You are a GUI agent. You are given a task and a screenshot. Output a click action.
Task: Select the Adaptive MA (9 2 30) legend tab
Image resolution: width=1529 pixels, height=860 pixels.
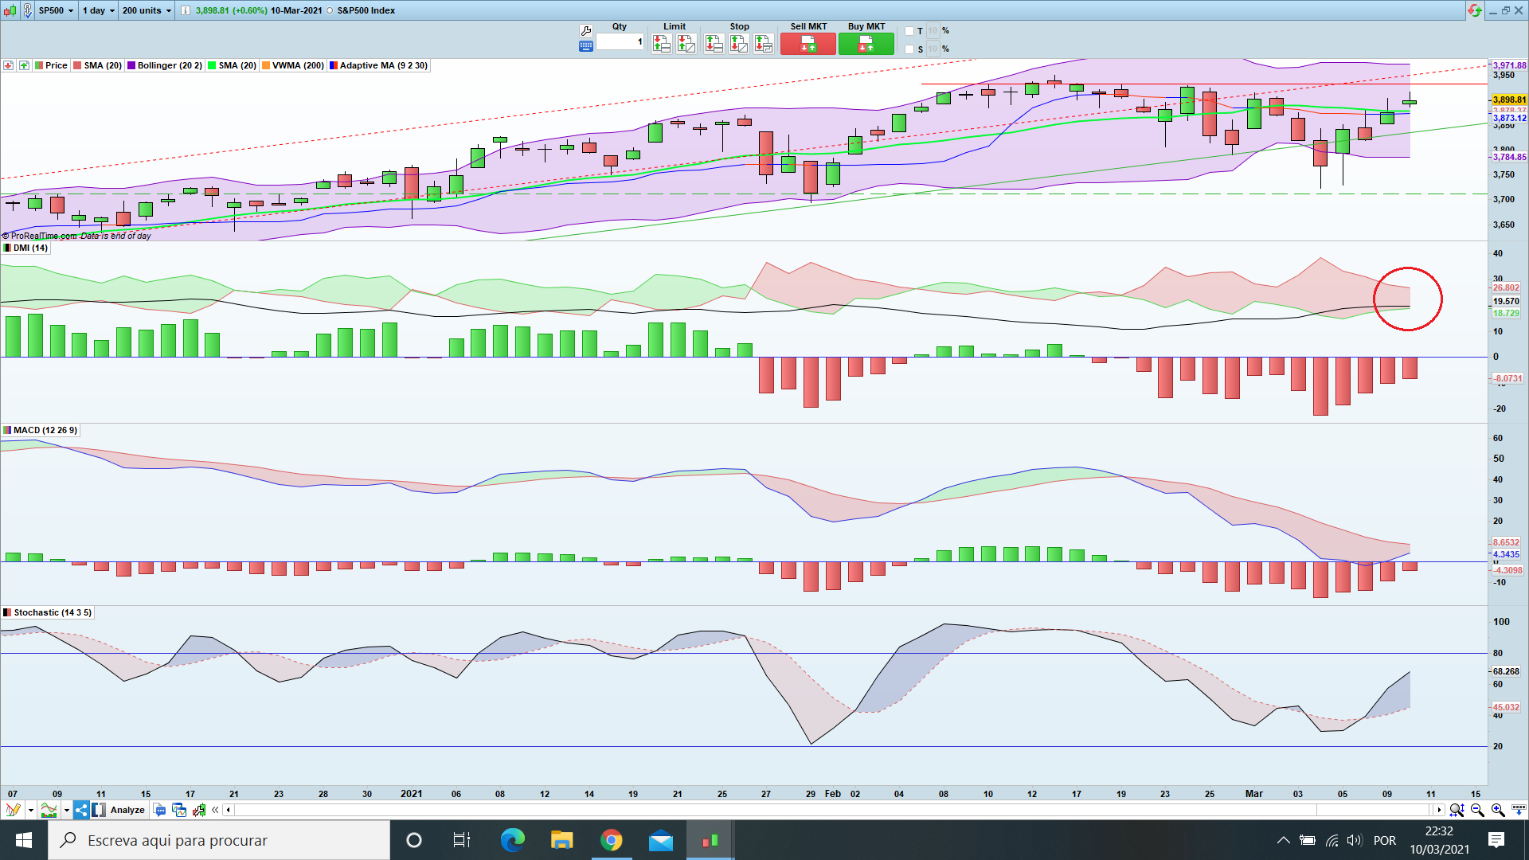coord(379,65)
